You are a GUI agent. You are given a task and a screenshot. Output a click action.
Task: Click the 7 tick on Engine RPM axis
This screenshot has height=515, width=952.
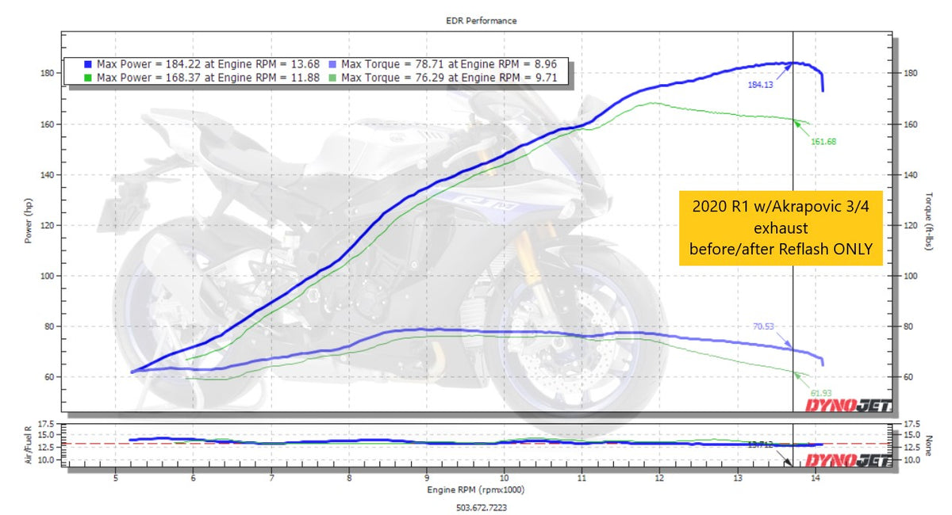coord(271,478)
